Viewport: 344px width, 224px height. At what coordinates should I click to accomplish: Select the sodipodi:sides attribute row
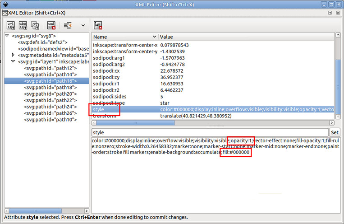pyautogui.click(x=213, y=97)
